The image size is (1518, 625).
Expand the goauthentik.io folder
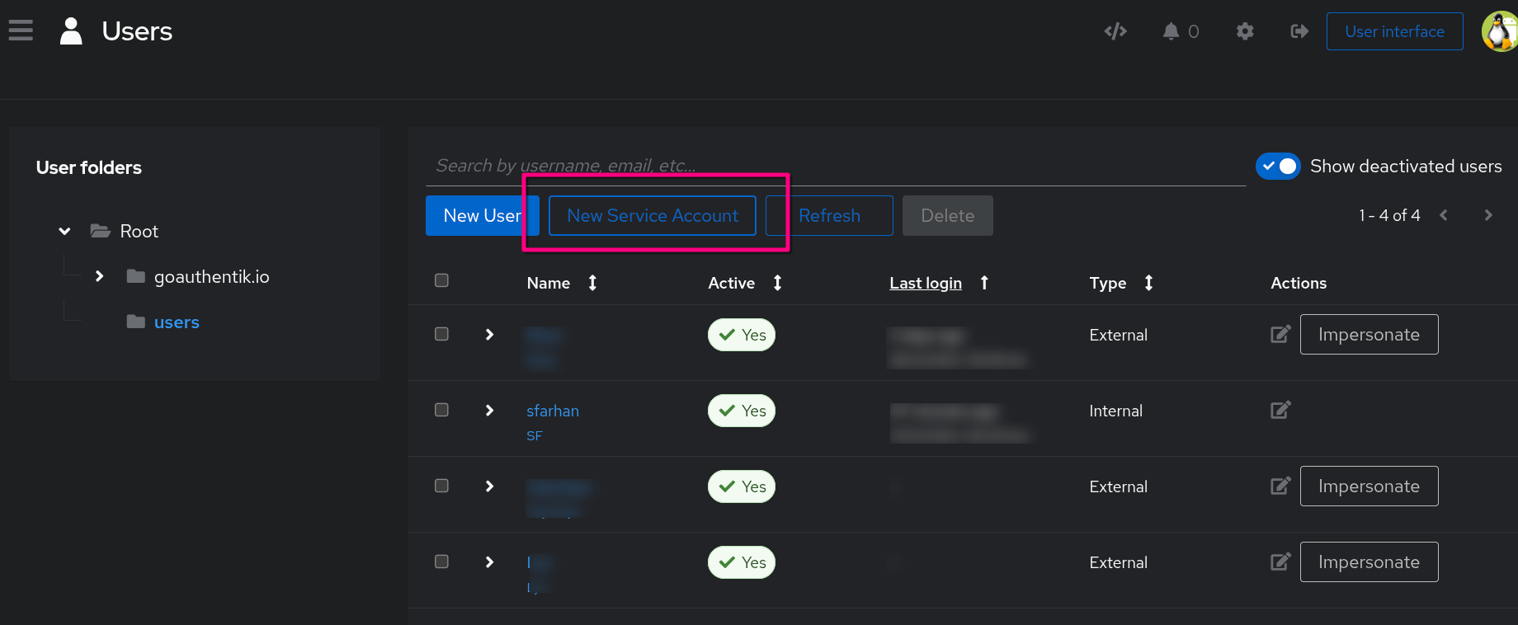(x=100, y=276)
